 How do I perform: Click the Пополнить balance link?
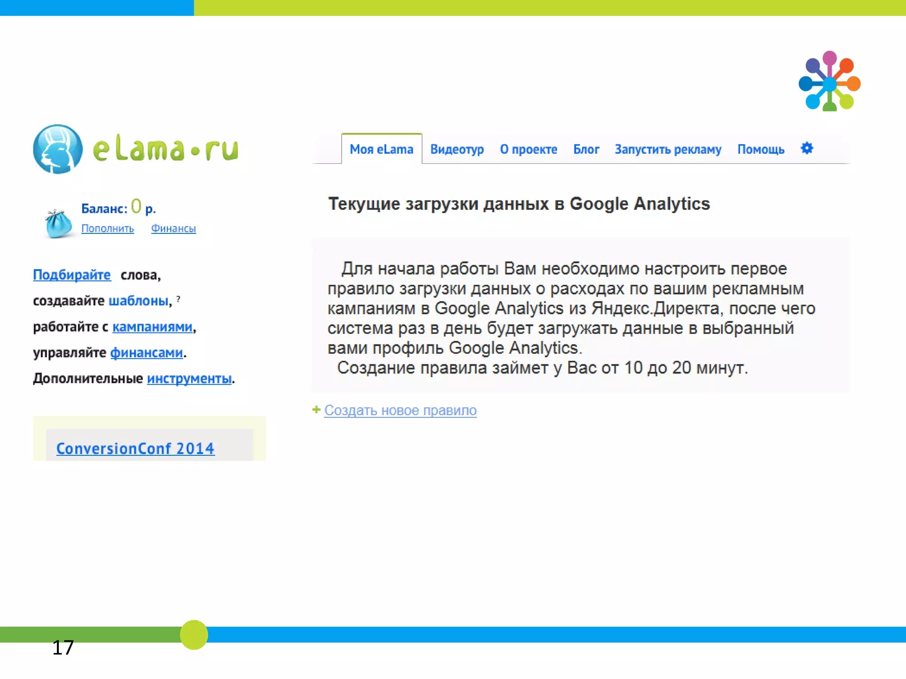click(x=107, y=228)
